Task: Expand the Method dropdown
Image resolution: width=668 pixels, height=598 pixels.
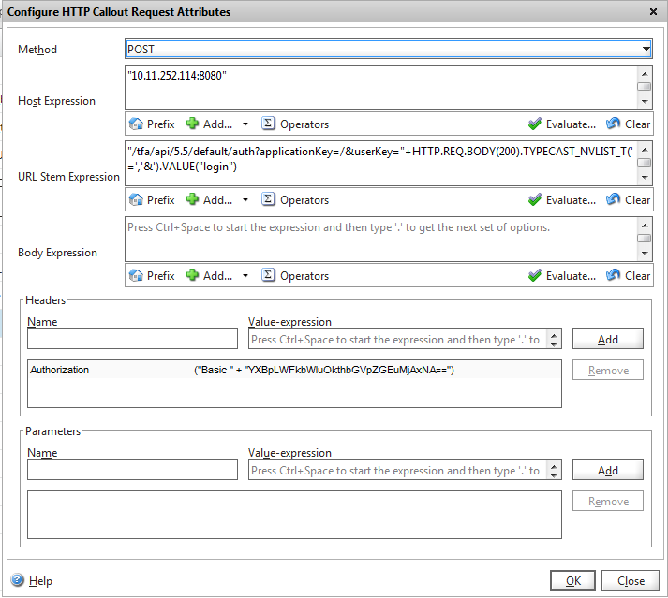Action: [646, 49]
